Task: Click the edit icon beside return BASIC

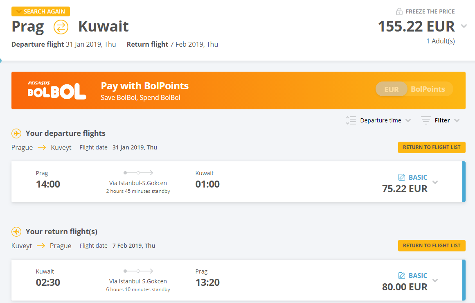Action: (x=402, y=276)
